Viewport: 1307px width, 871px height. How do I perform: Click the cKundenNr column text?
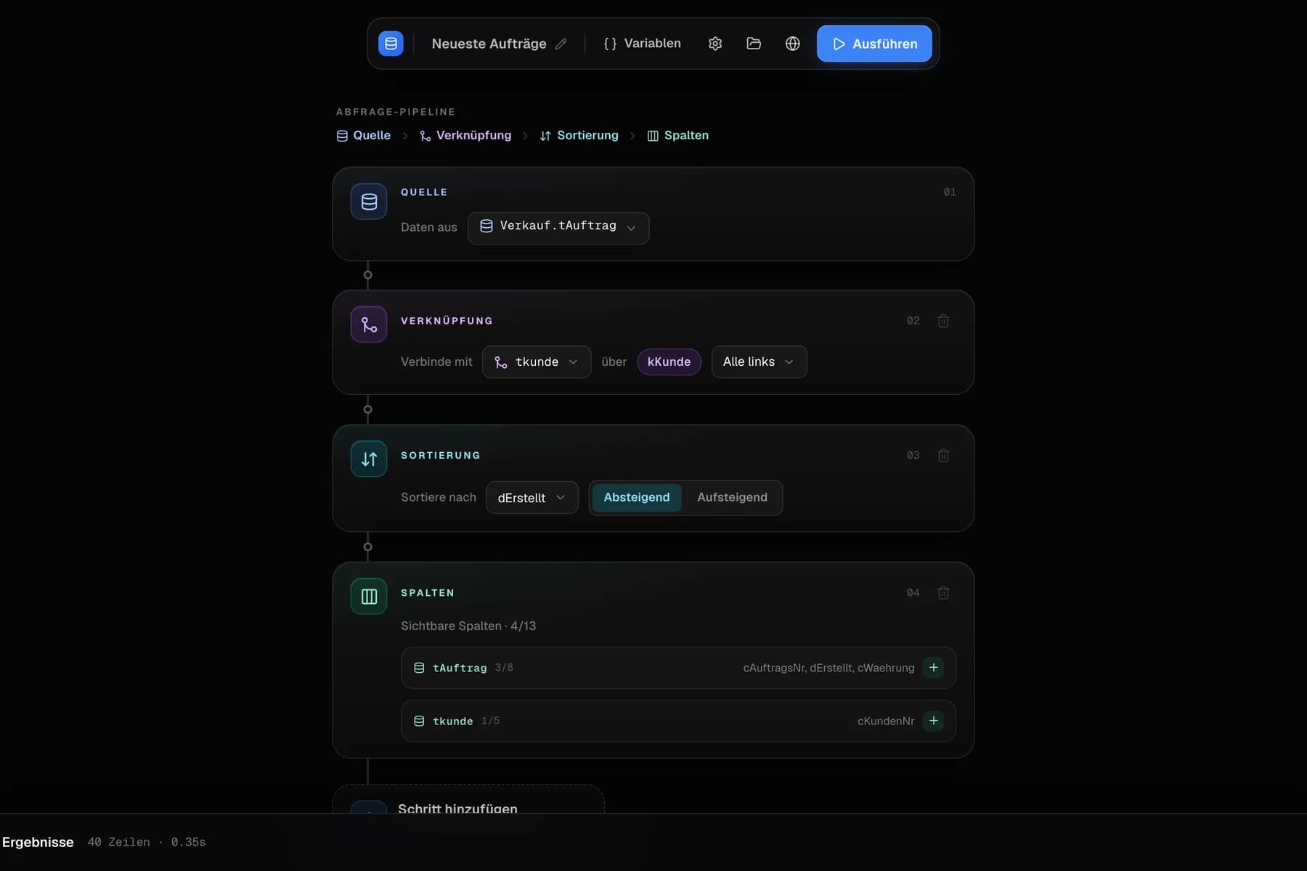click(886, 721)
